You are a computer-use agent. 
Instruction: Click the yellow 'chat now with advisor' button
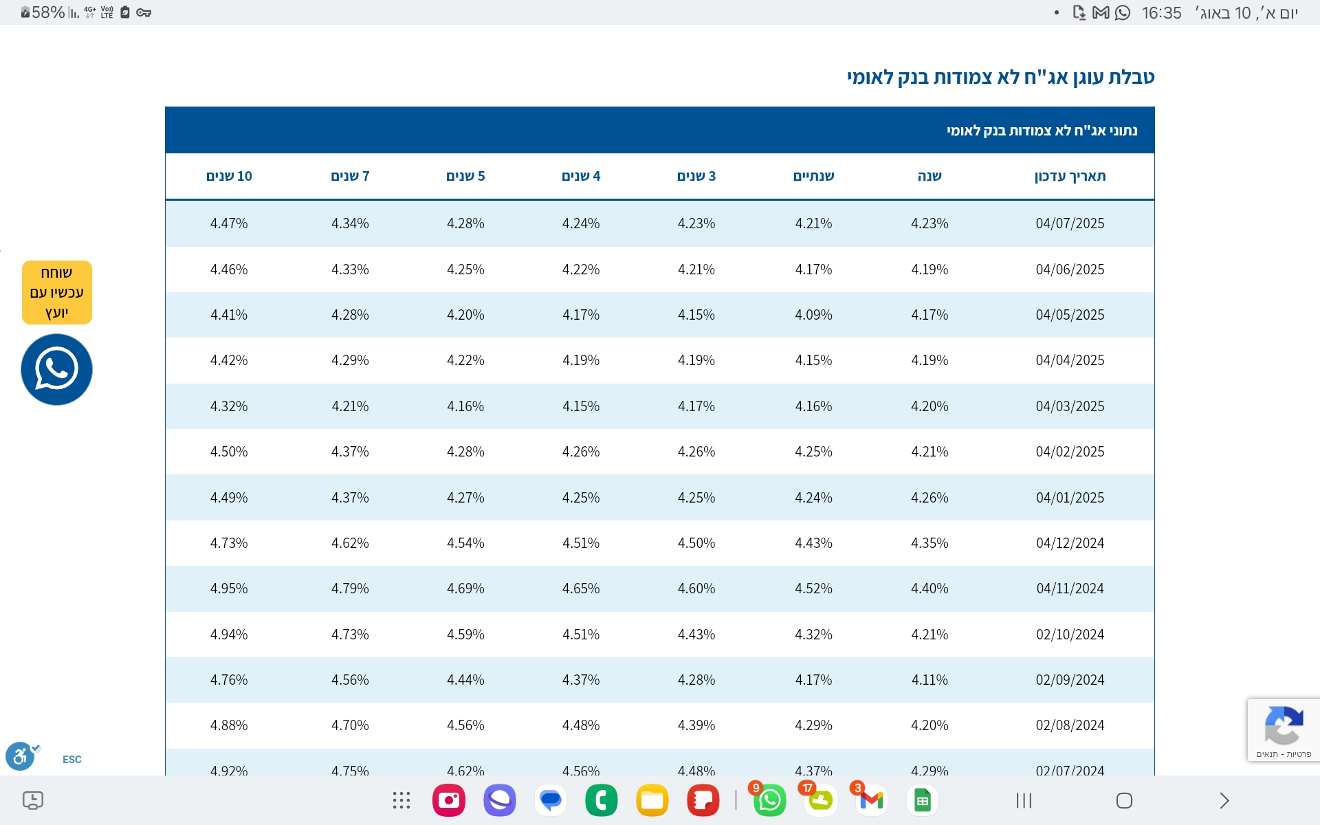point(56,292)
